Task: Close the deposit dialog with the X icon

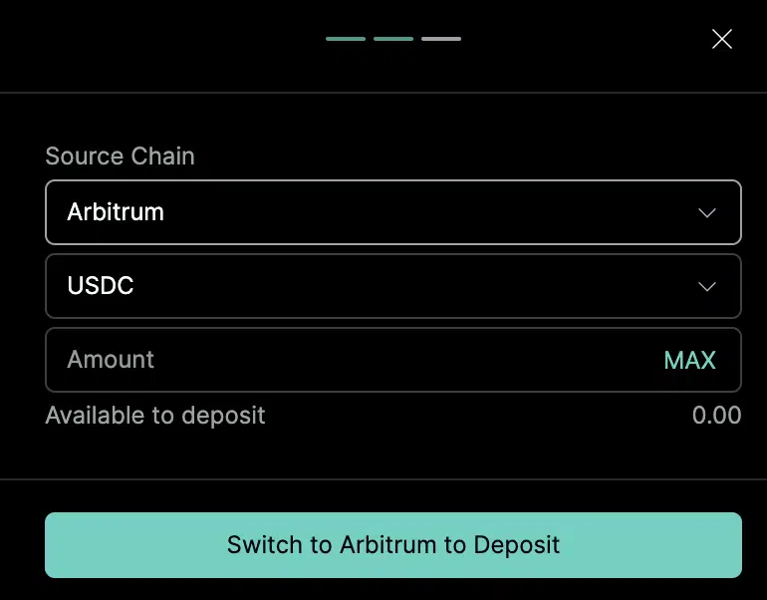Action: (722, 39)
